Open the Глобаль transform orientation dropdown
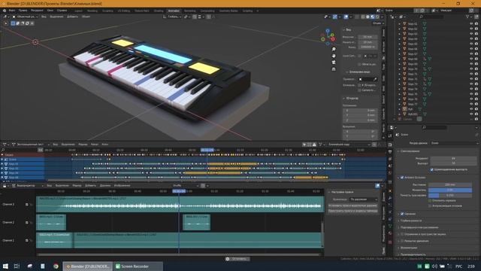This screenshot has height=271, width=481. (x=172, y=17)
